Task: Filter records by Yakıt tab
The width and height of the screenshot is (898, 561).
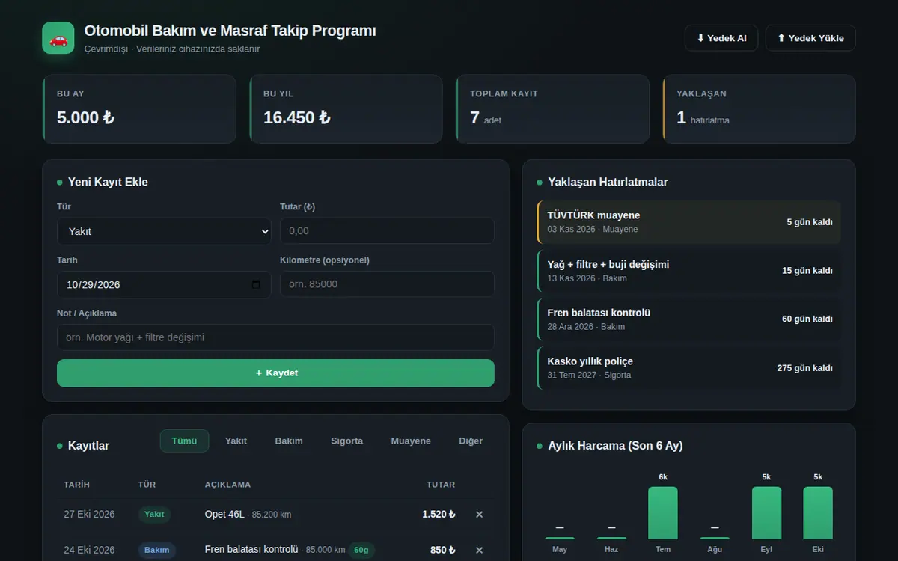Action: [236, 441]
